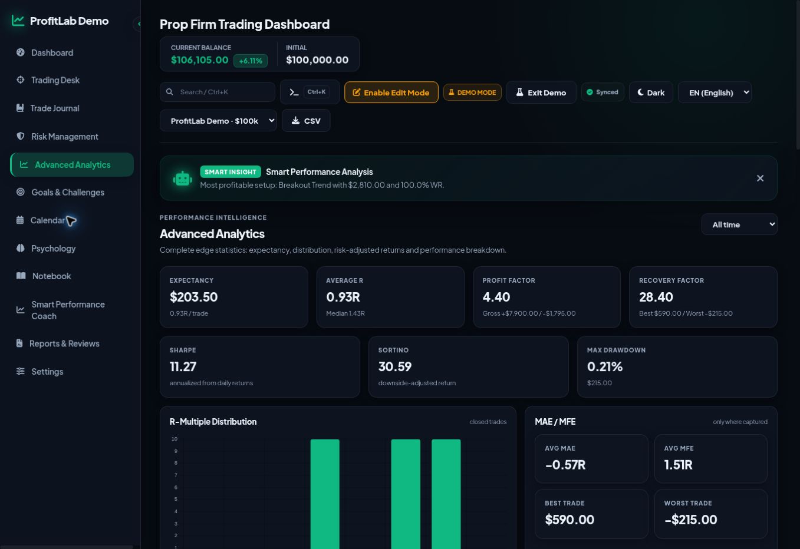This screenshot has width=800, height=549.
Task: Click the robot icon in Smart Insight
Action: coord(183,178)
